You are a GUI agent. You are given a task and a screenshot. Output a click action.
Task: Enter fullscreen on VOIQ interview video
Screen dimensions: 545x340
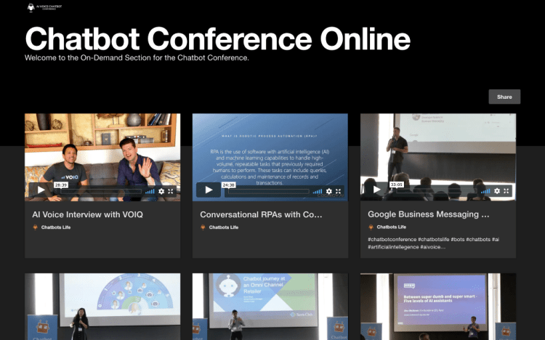pos(171,191)
